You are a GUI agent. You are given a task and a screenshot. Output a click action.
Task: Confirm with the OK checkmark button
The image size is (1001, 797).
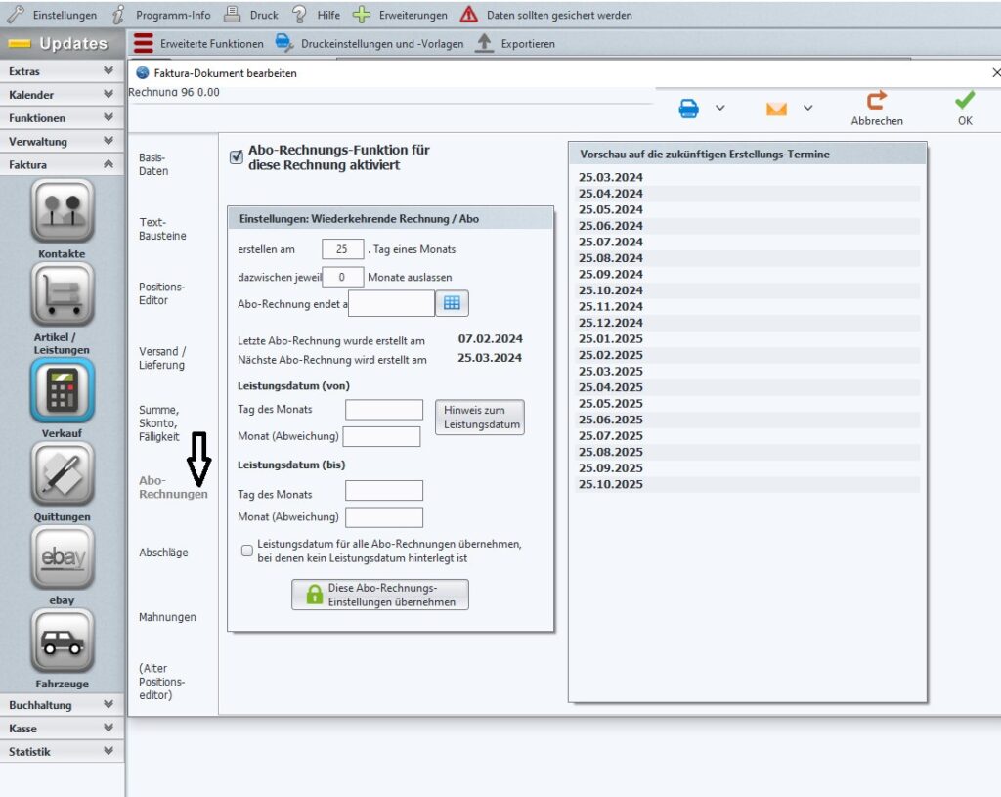(x=965, y=108)
